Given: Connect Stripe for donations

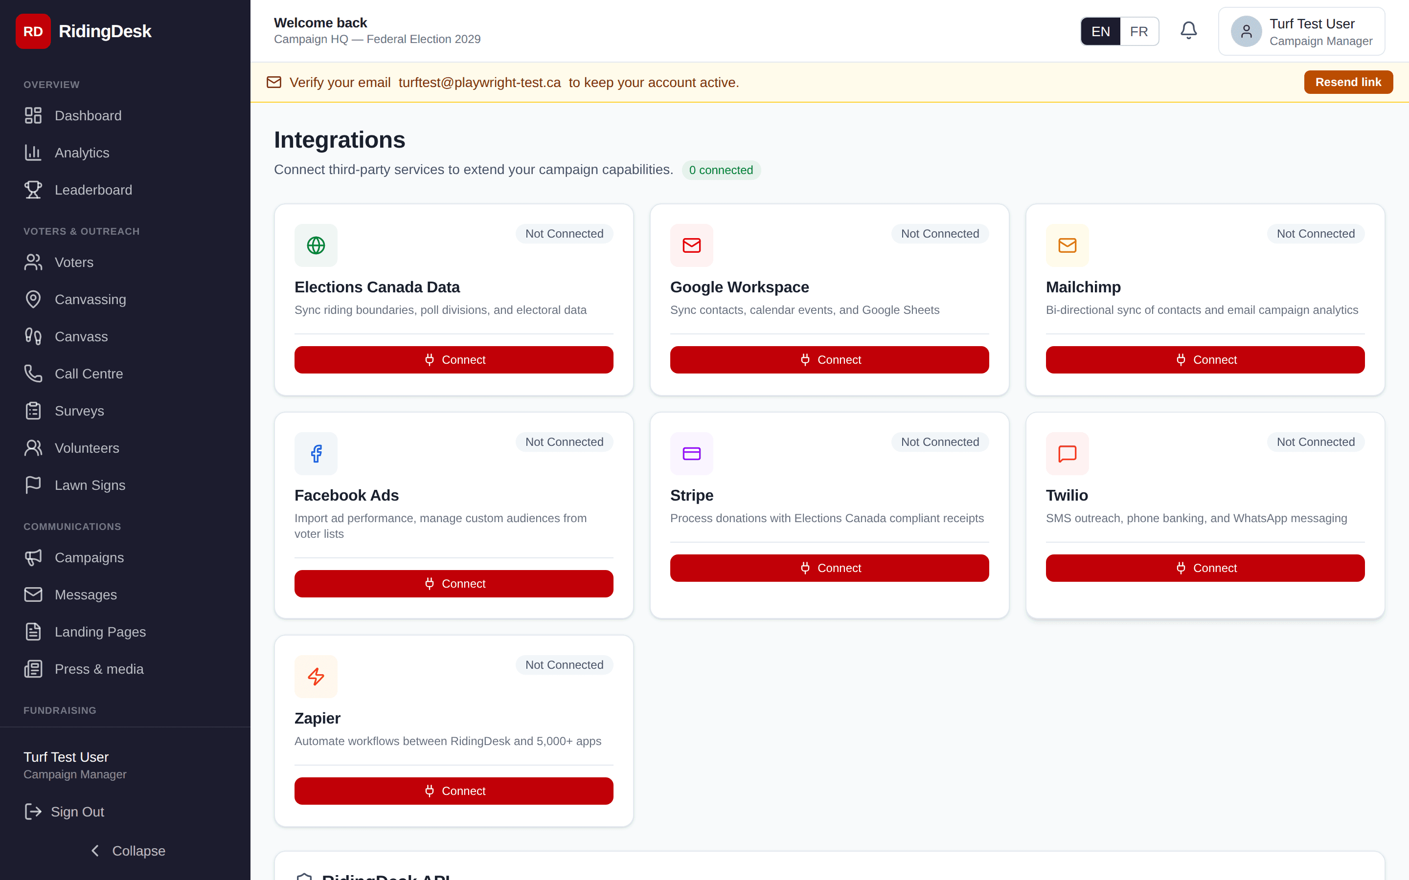Looking at the screenshot, I should point(829,568).
